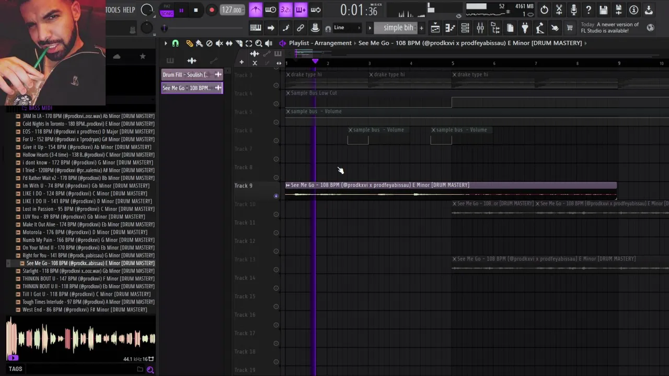
Task: Open project info icon
Action: tap(633, 10)
